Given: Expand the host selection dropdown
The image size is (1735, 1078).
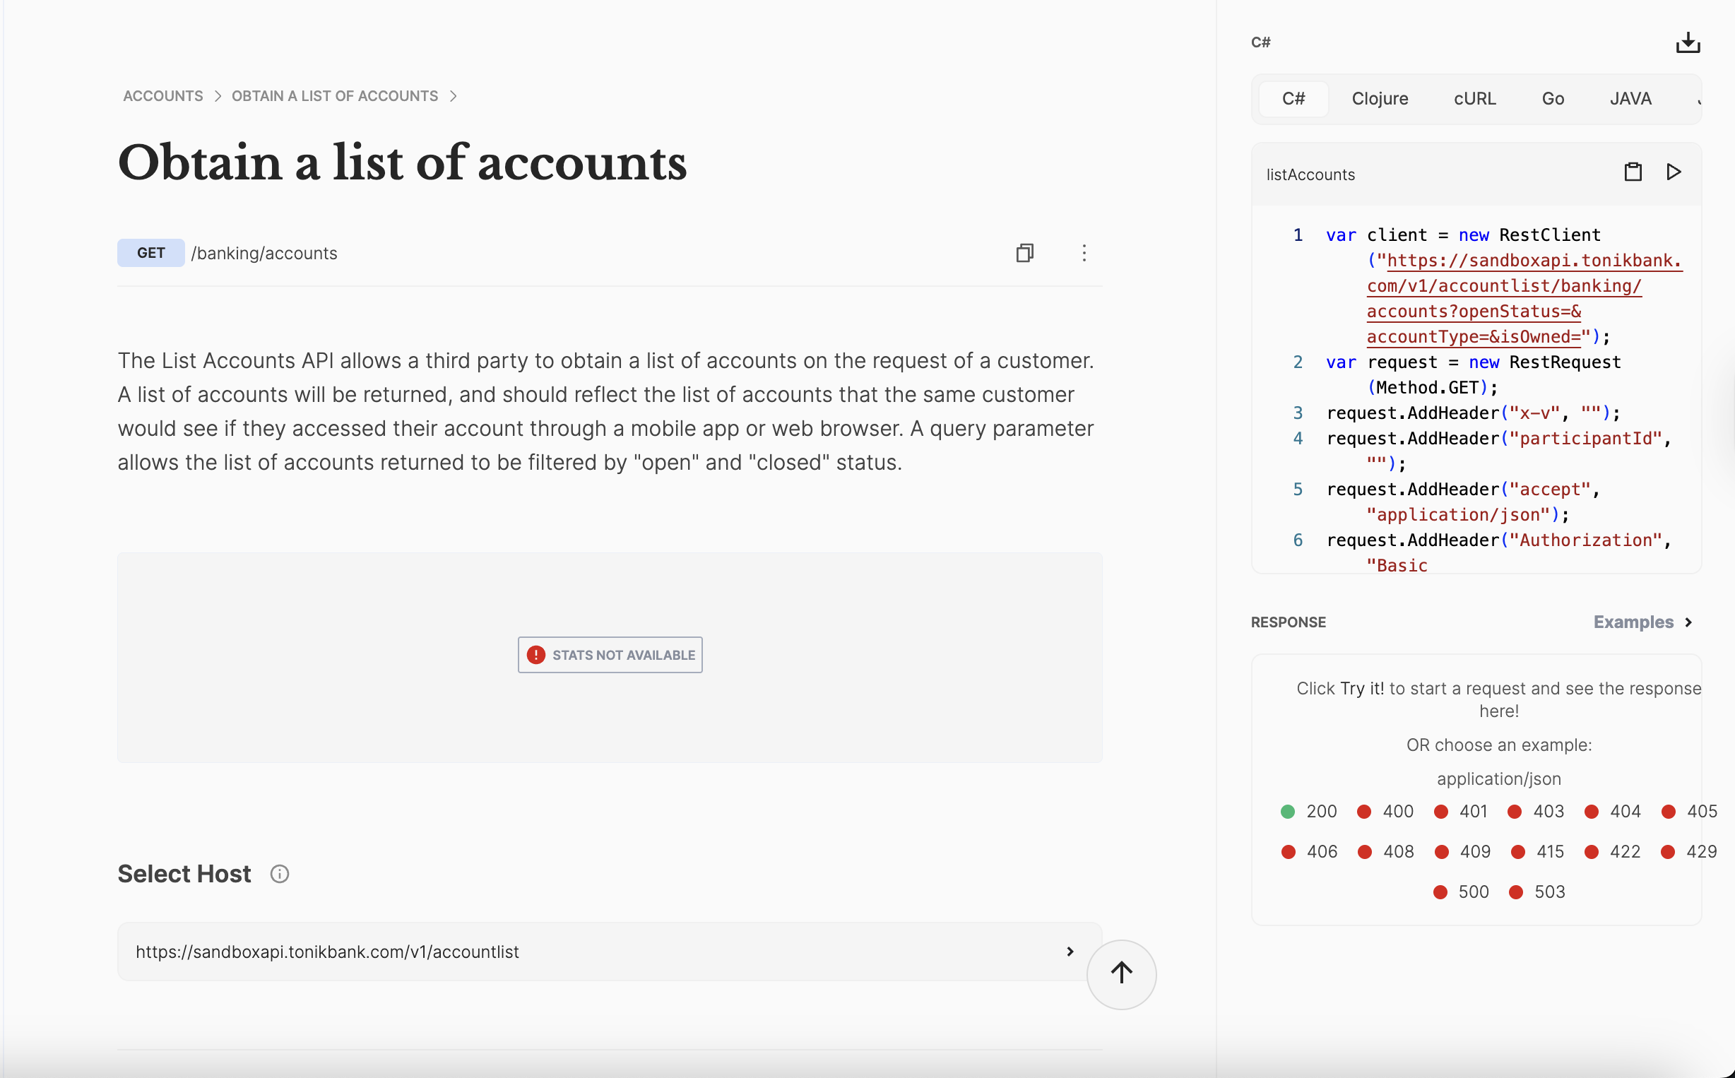Looking at the screenshot, I should (1070, 952).
